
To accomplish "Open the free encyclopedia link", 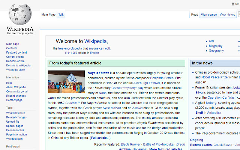I will coord(70,48).
